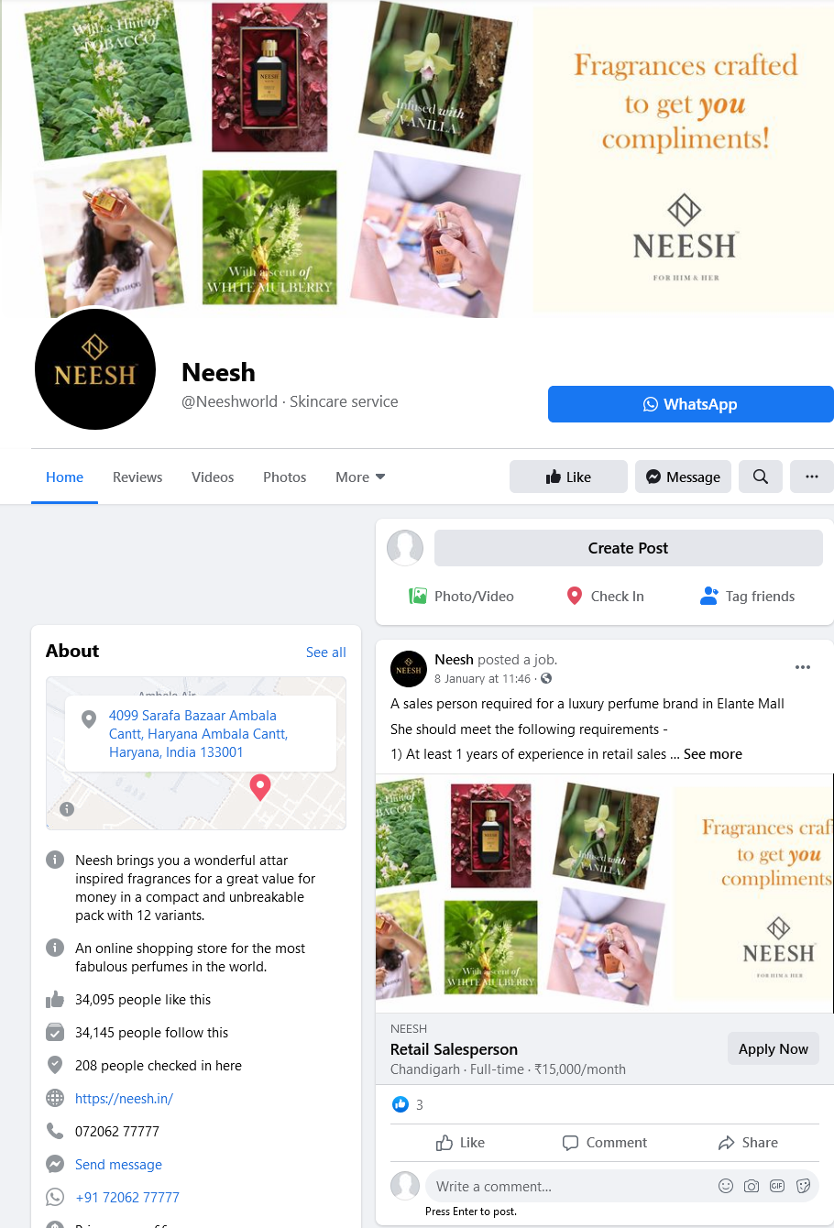Click the blue WhatsApp button
Screen dimensions: 834x1228
[x=691, y=404]
